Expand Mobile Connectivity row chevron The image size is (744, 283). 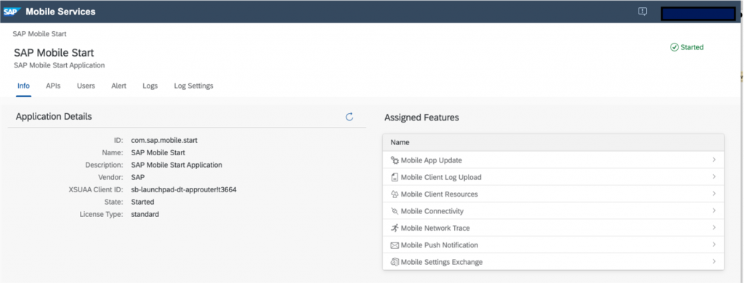coord(713,210)
